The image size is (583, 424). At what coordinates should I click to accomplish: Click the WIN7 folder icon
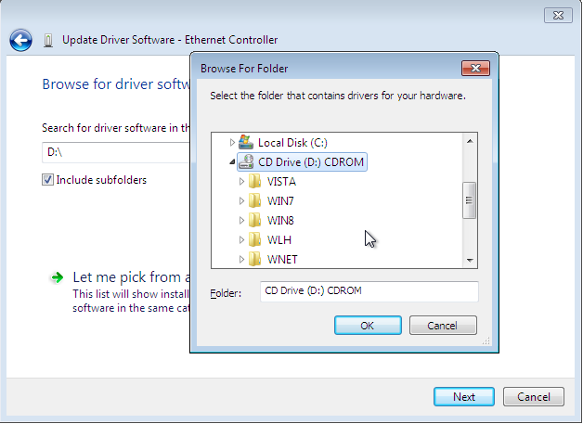tap(254, 201)
